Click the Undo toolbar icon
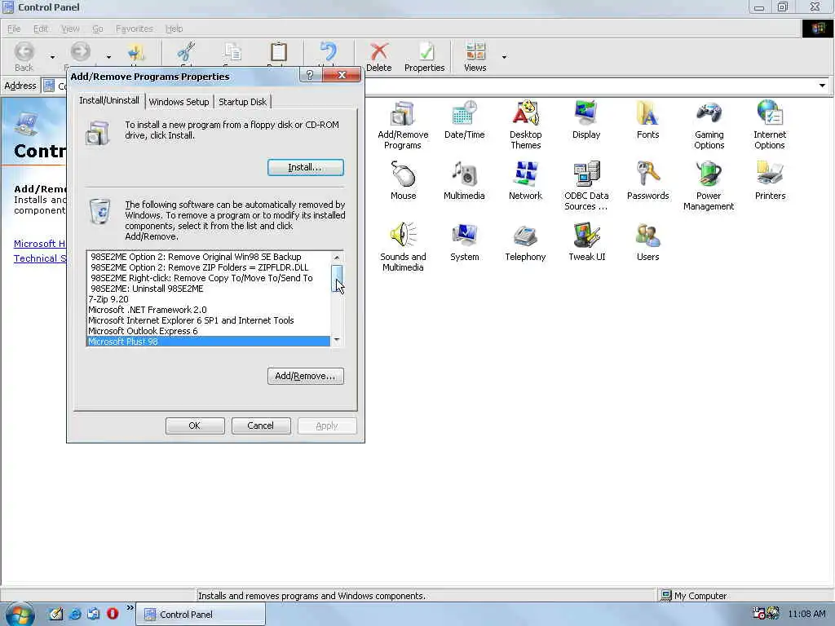This screenshot has height=626, width=835. click(328, 53)
